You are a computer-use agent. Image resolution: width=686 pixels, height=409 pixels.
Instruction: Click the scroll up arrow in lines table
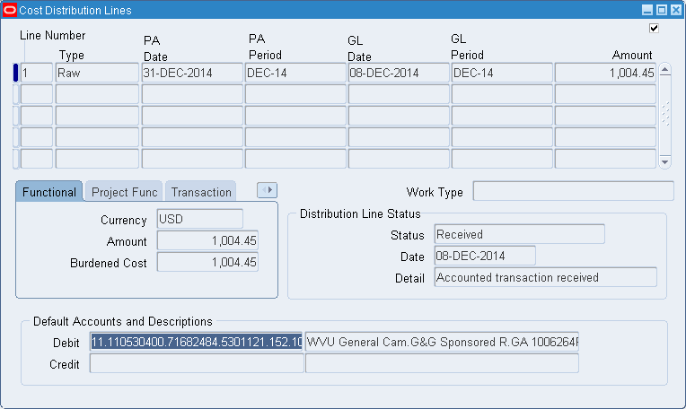point(664,70)
